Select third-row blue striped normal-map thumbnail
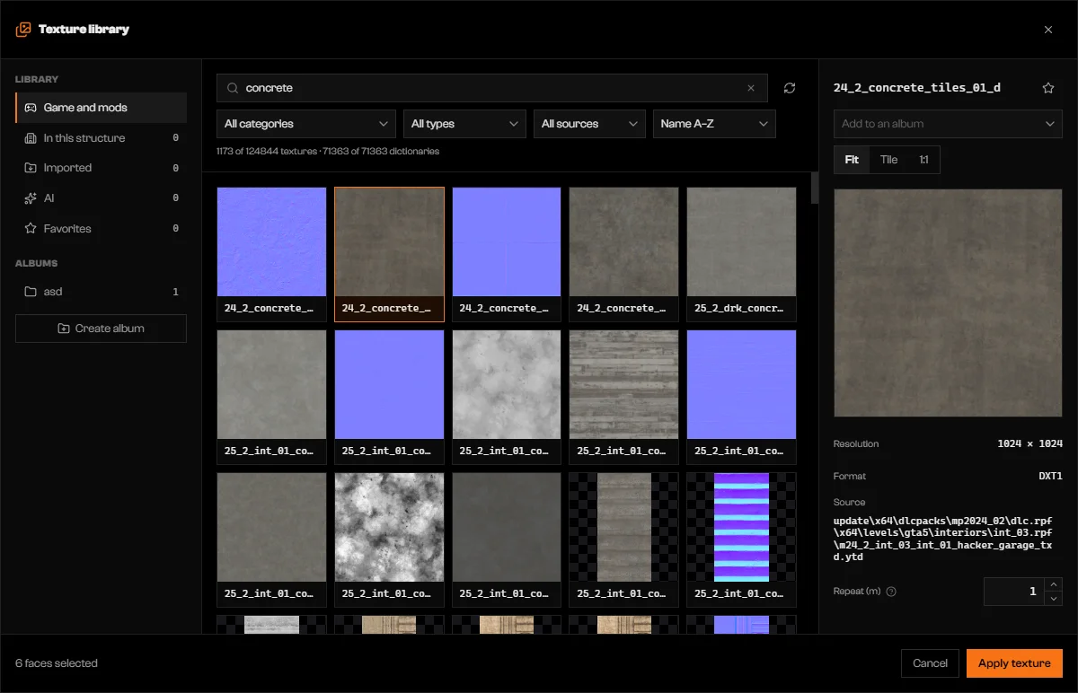This screenshot has height=693, width=1078. pyautogui.click(x=741, y=539)
